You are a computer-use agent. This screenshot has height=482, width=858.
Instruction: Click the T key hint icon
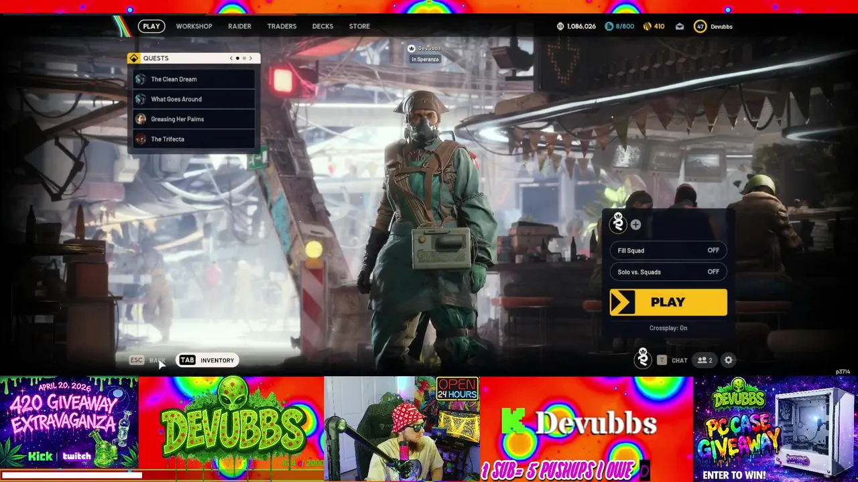(x=662, y=360)
